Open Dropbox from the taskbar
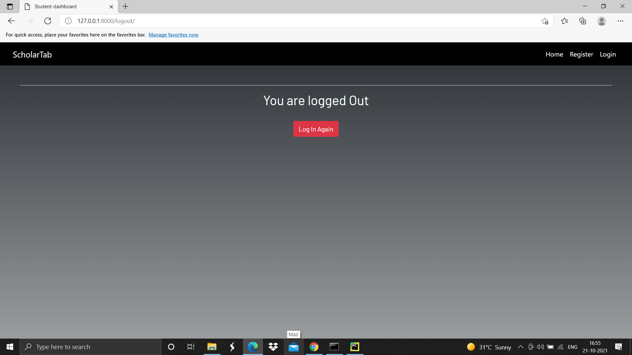The image size is (632, 355). tap(273, 347)
